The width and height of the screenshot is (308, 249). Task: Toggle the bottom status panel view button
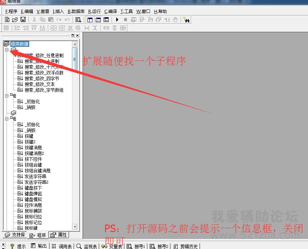click(98, 20)
